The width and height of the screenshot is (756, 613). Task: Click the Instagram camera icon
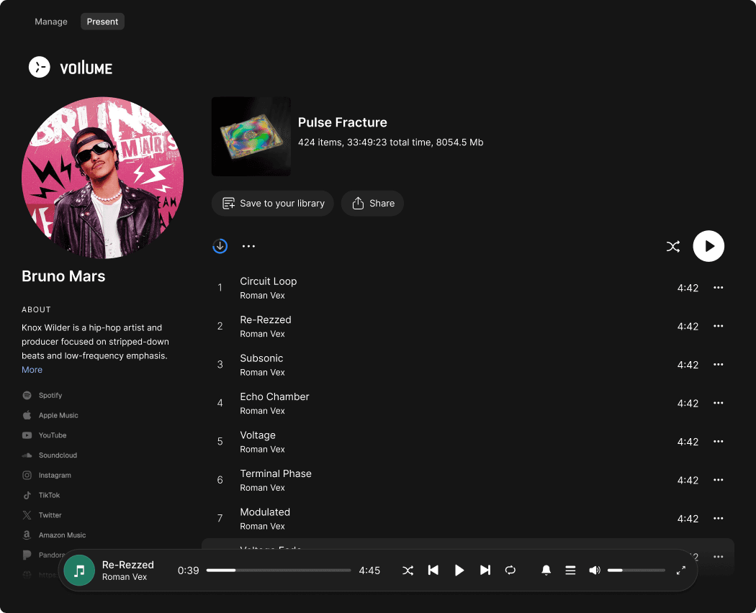click(27, 476)
